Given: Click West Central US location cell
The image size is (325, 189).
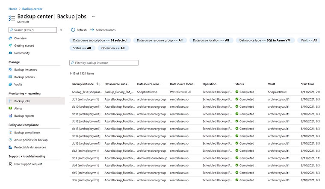Looking at the screenshot, I should [180, 92].
